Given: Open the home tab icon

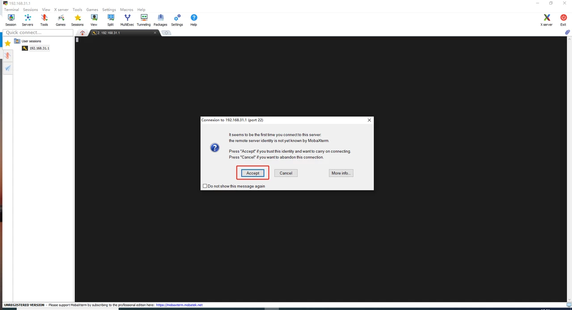Looking at the screenshot, I should 82,33.
